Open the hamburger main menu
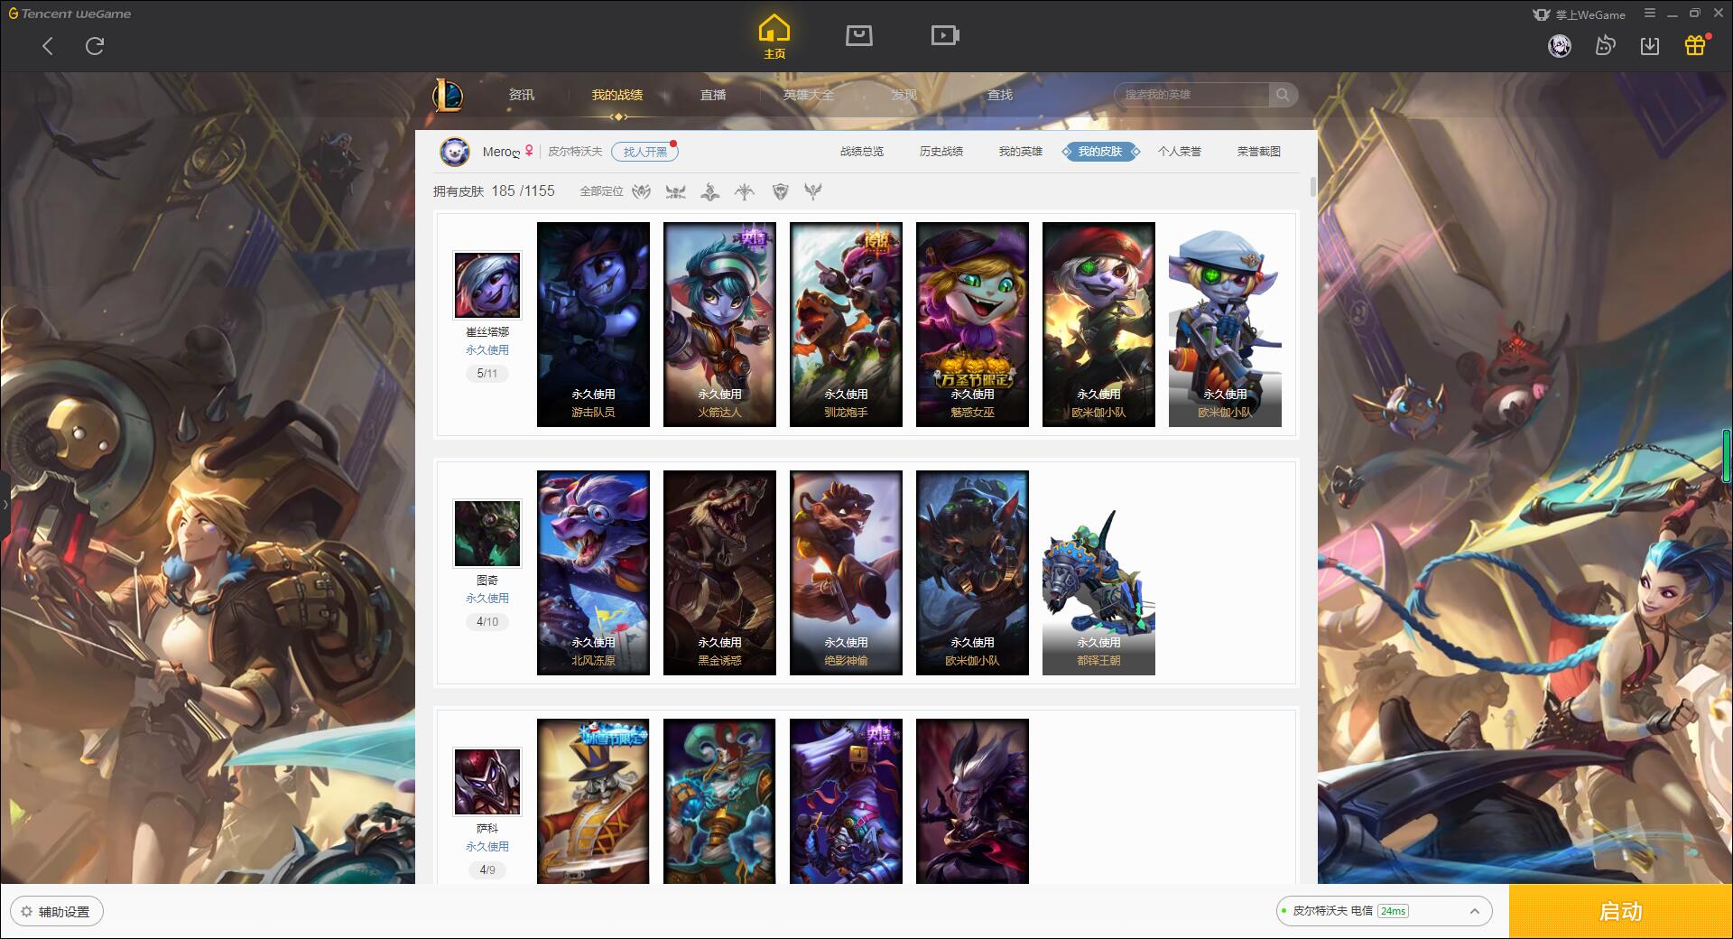Image resolution: width=1733 pixels, height=939 pixels. (x=1650, y=14)
